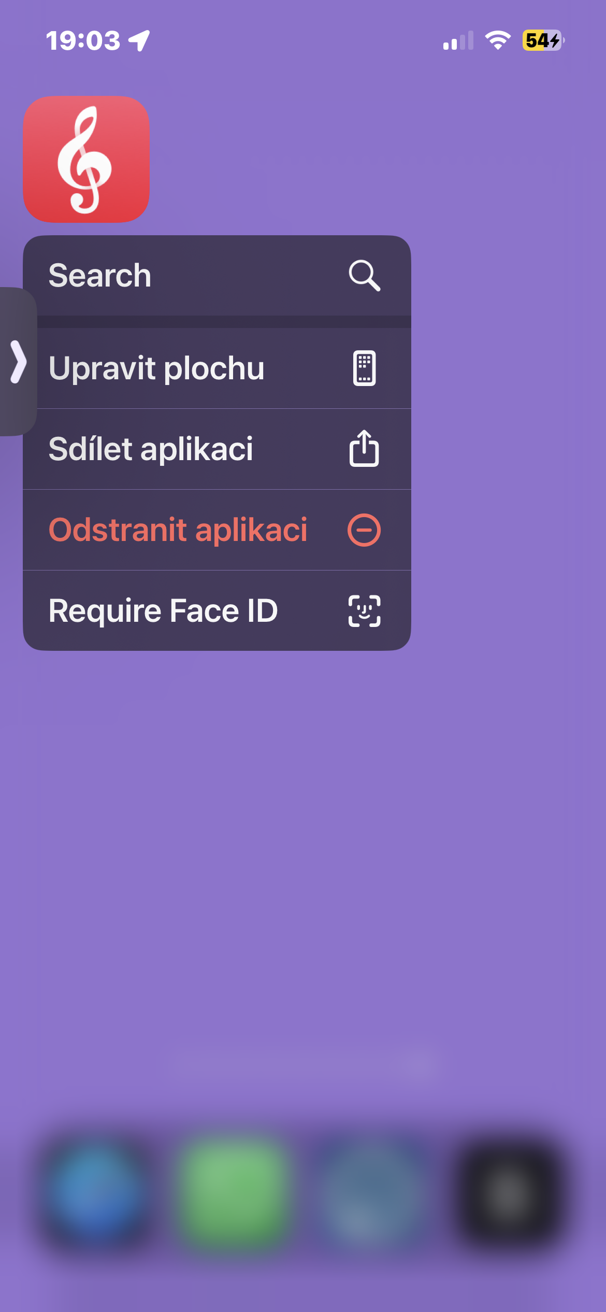Tap the home screen edit phone icon
The image size is (606, 1312).
(x=364, y=368)
